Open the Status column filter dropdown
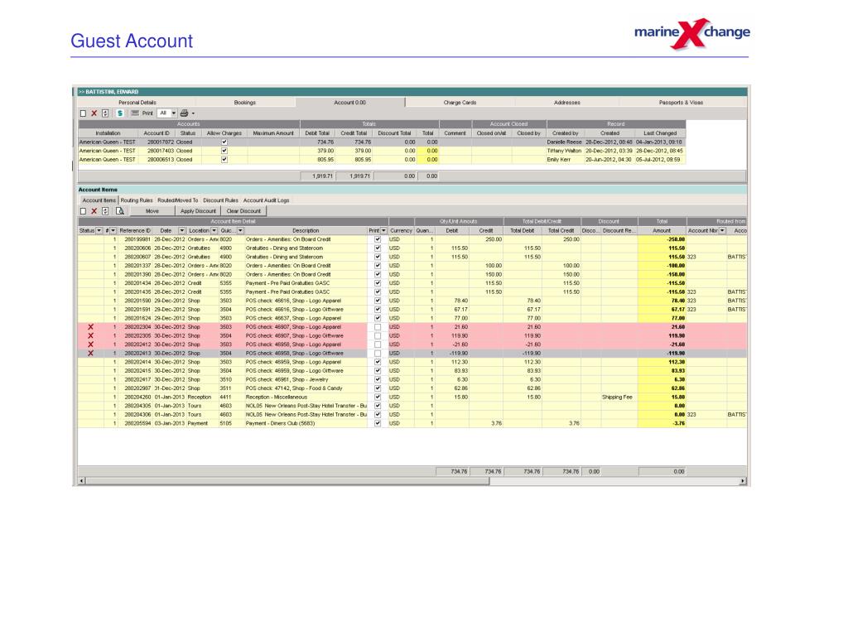Image resolution: width=848 pixels, height=636 pixels. 99,231
